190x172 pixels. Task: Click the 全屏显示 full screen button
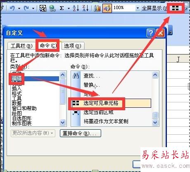[154, 8]
